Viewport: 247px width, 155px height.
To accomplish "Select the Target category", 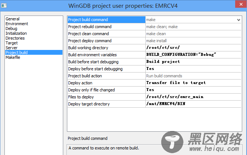I will [x=12, y=43].
